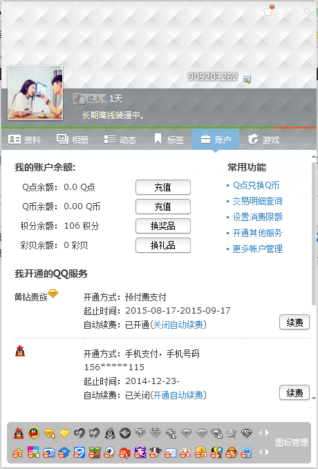The height and width of the screenshot is (469, 318).
Task: Click the 换礼品 button for 彩贝余额
Action: click(x=163, y=245)
